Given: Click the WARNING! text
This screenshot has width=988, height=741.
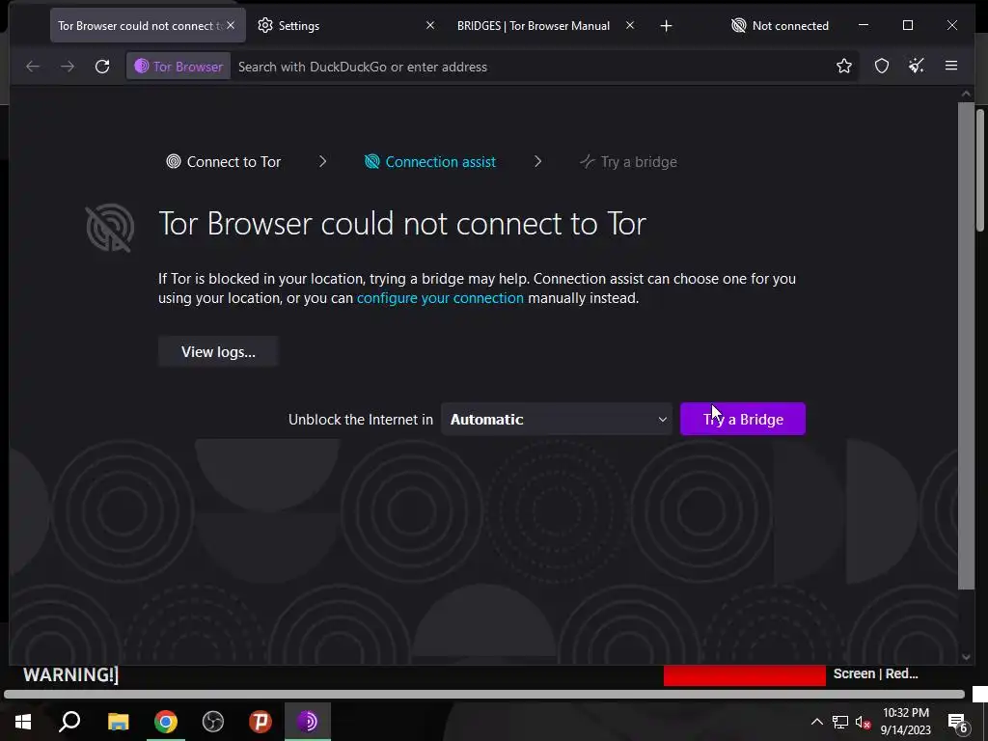Looking at the screenshot, I should point(70,674).
